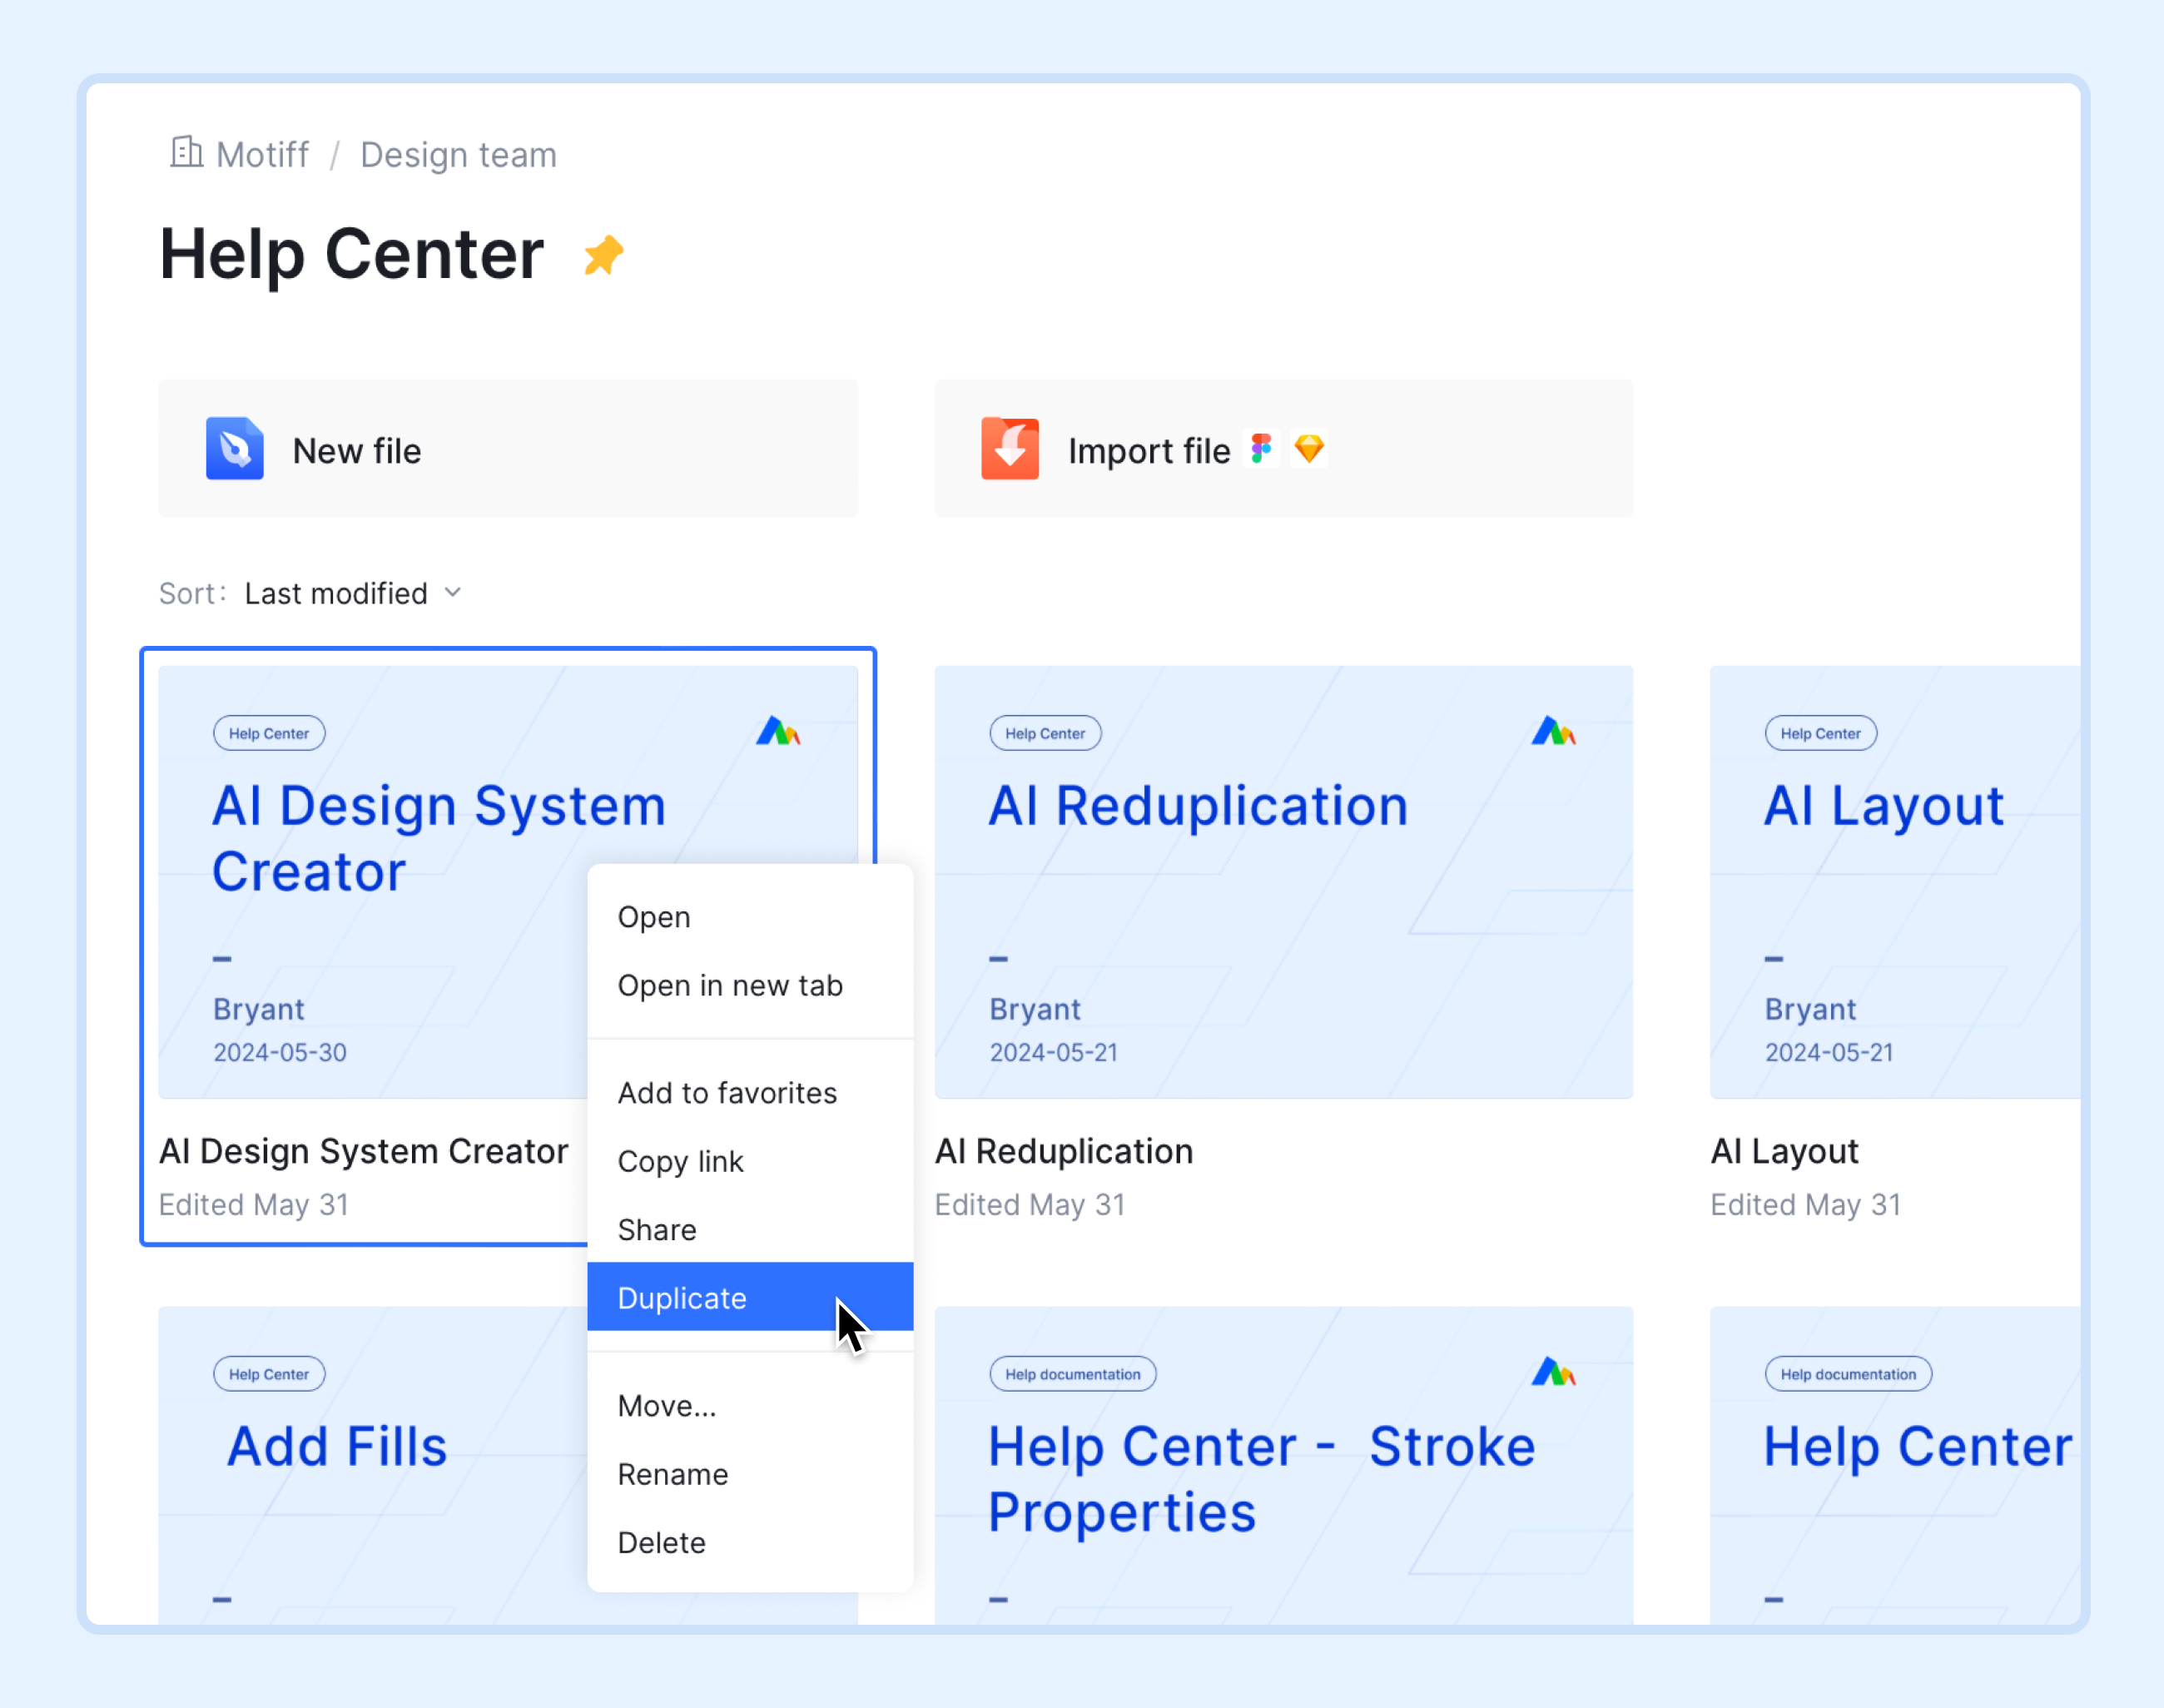This screenshot has width=2164, height=1708.
Task: Click Help Center tag on AI Layout card
Action: coord(1821,733)
